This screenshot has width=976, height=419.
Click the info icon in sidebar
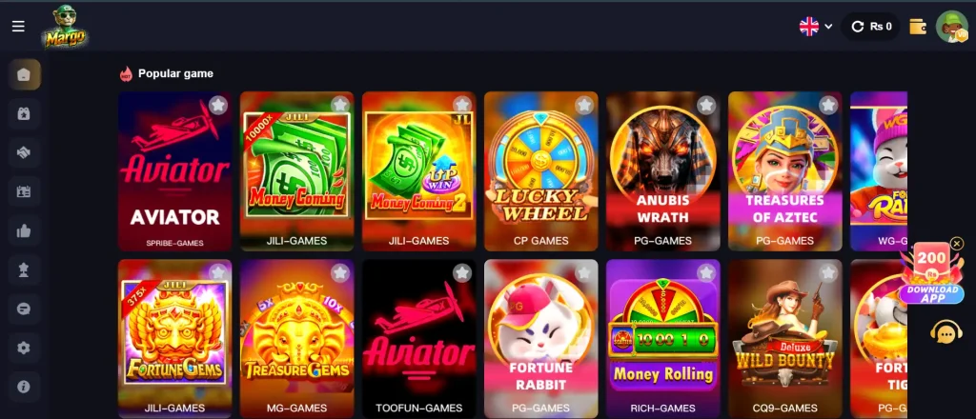[24, 387]
